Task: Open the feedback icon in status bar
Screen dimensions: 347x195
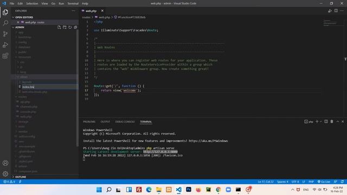Action: pos(336,181)
